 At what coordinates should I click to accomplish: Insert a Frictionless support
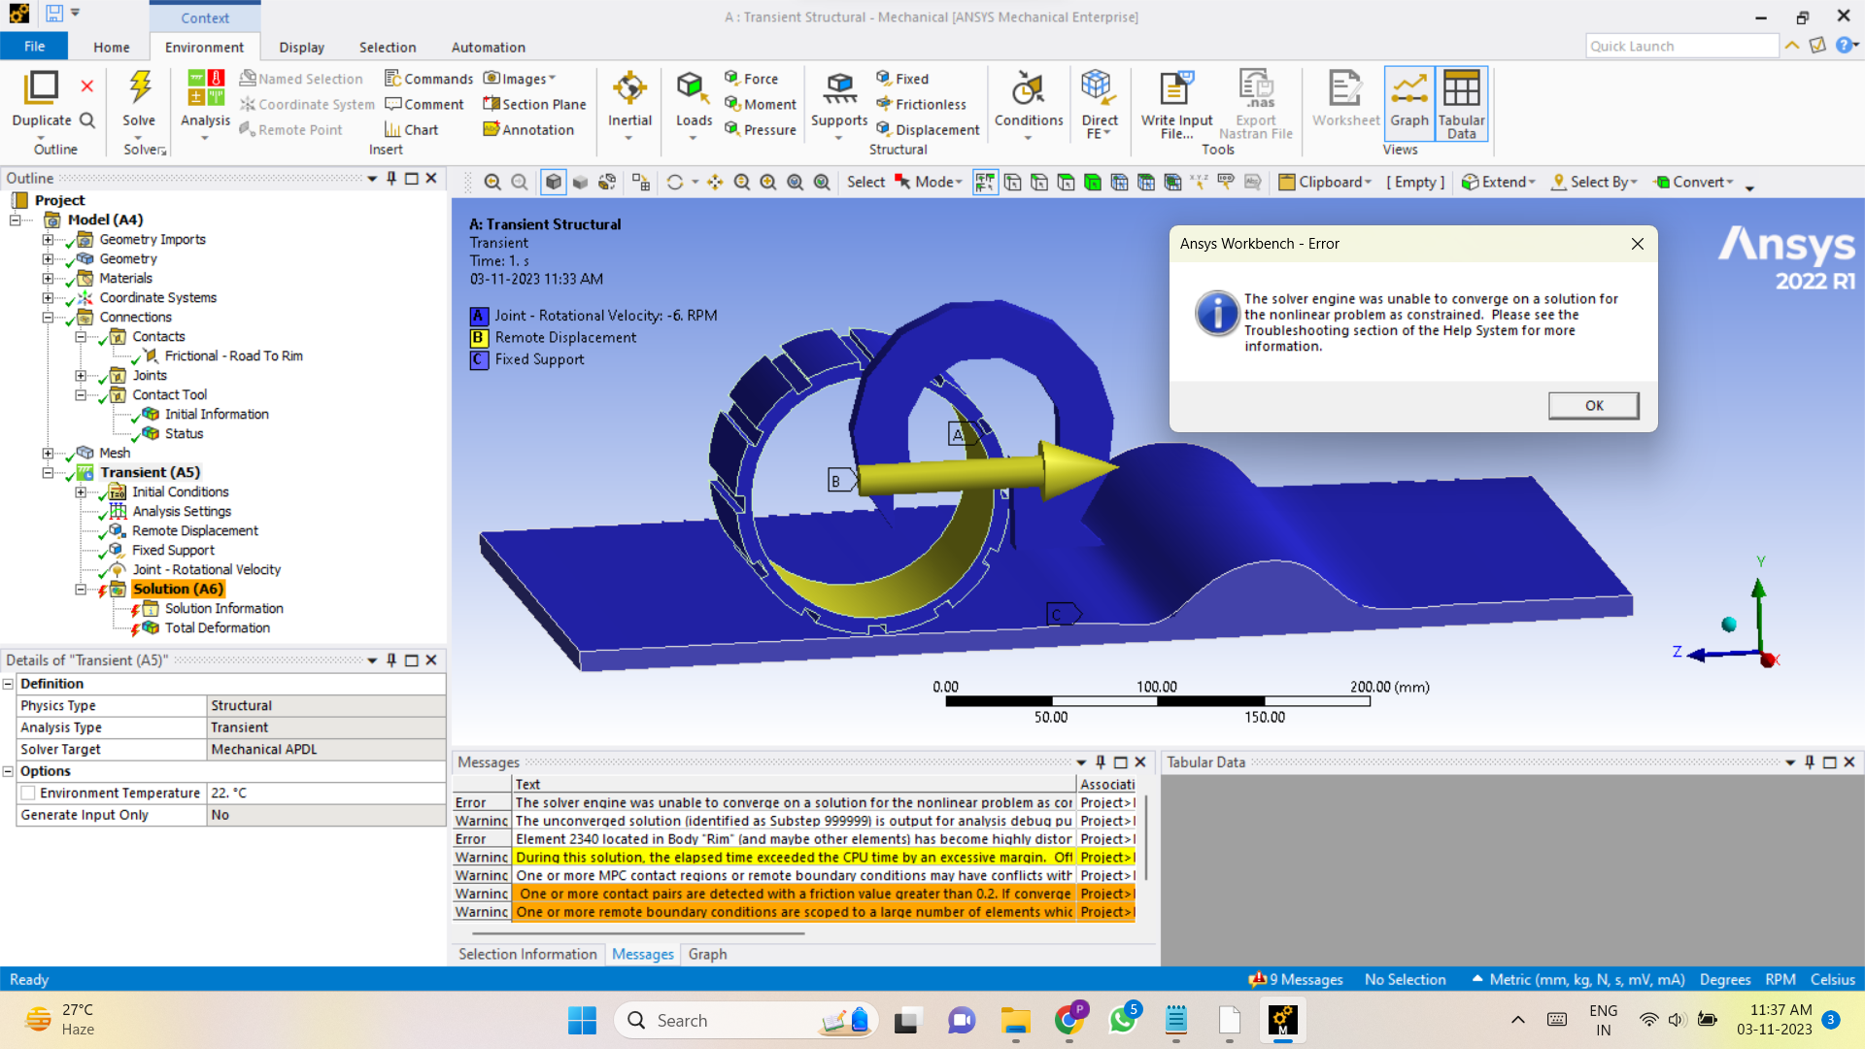coord(921,104)
